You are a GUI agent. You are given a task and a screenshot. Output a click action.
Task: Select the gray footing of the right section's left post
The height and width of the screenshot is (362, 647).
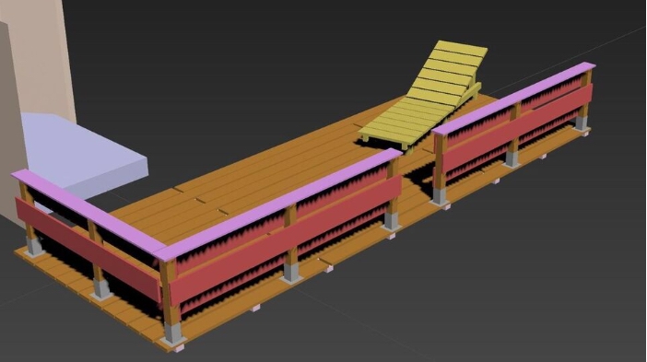coord(440,197)
